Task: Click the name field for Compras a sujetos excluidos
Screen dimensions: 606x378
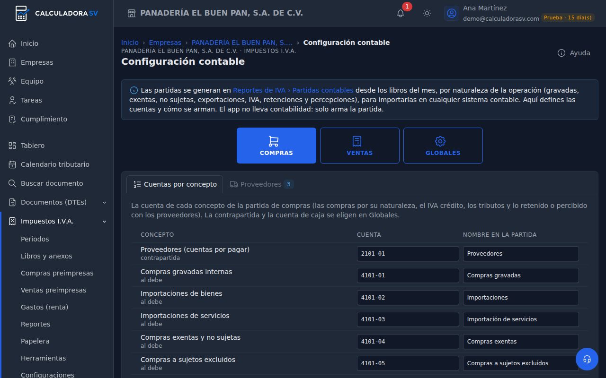Action: tap(521, 363)
